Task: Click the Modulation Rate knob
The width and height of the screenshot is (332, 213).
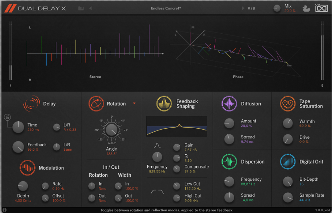Action: [45, 186]
